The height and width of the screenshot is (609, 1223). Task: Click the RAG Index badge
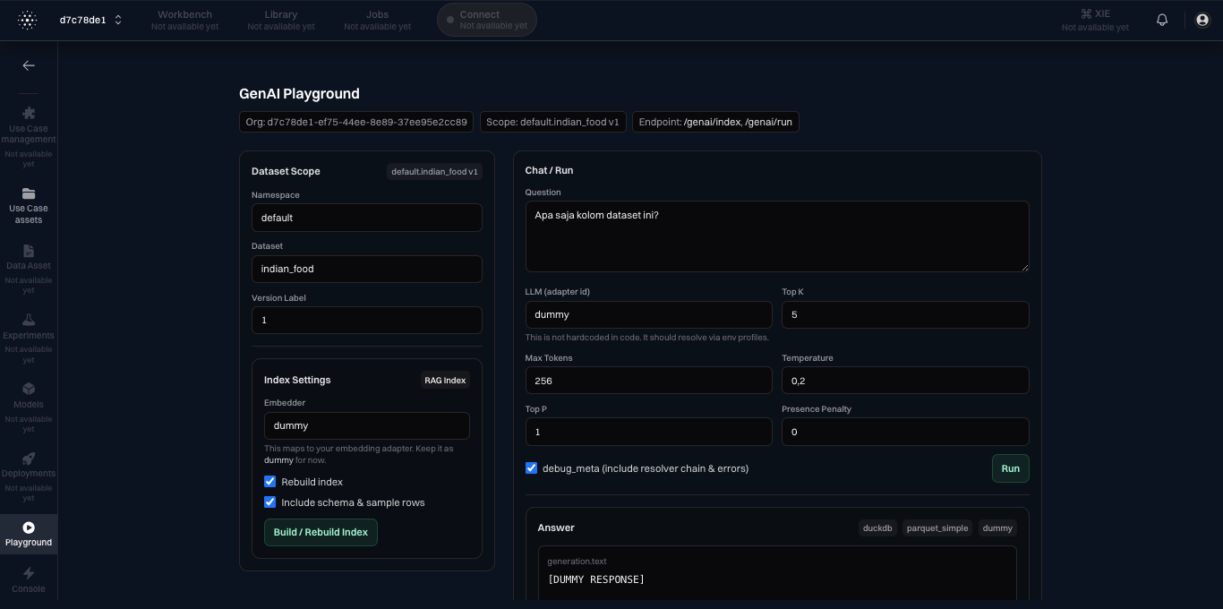pyautogui.click(x=445, y=381)
